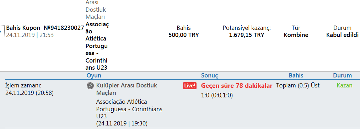The width and height of the screenshot is (360, 129).
Task: Click the Kombine bet type
Action: click(x=296, y=35)
